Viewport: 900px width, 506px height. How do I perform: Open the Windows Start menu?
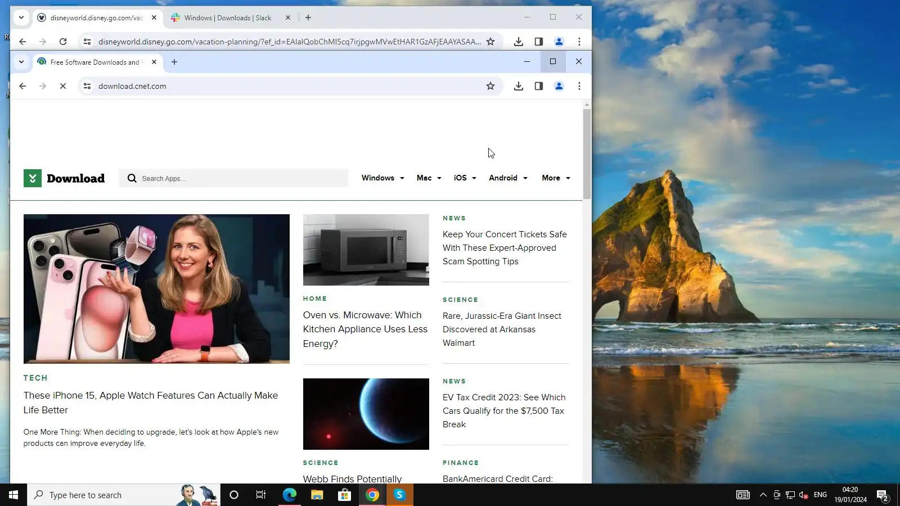[13, 495]
